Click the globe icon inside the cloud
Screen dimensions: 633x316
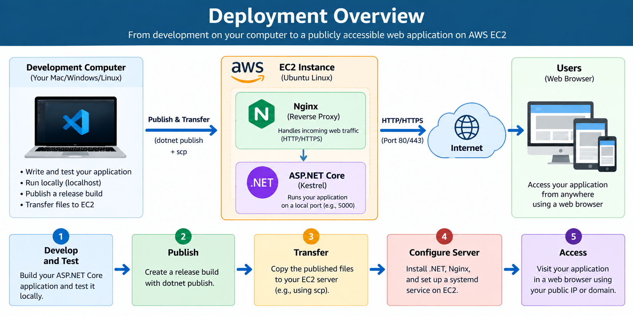point(467,127)
